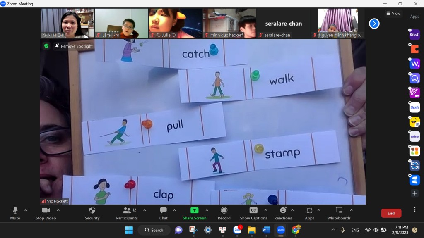Image resolution: width=424 pixels, height=238 pixels.
Task: Open Whiteboards
Action: [x=339, y=213]
